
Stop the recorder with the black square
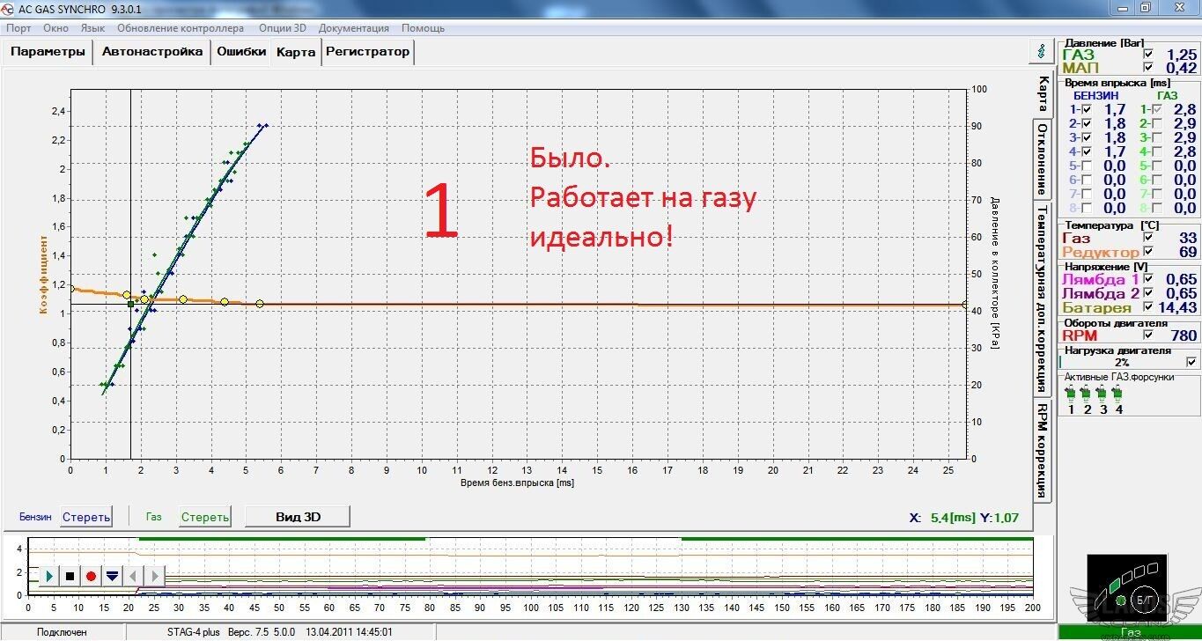[70, 576]
